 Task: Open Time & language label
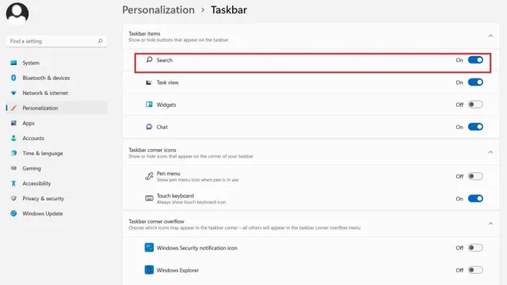coord(42,153)
